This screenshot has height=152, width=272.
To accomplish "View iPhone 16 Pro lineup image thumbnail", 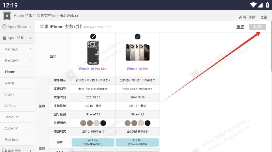I will pos(138,52).
